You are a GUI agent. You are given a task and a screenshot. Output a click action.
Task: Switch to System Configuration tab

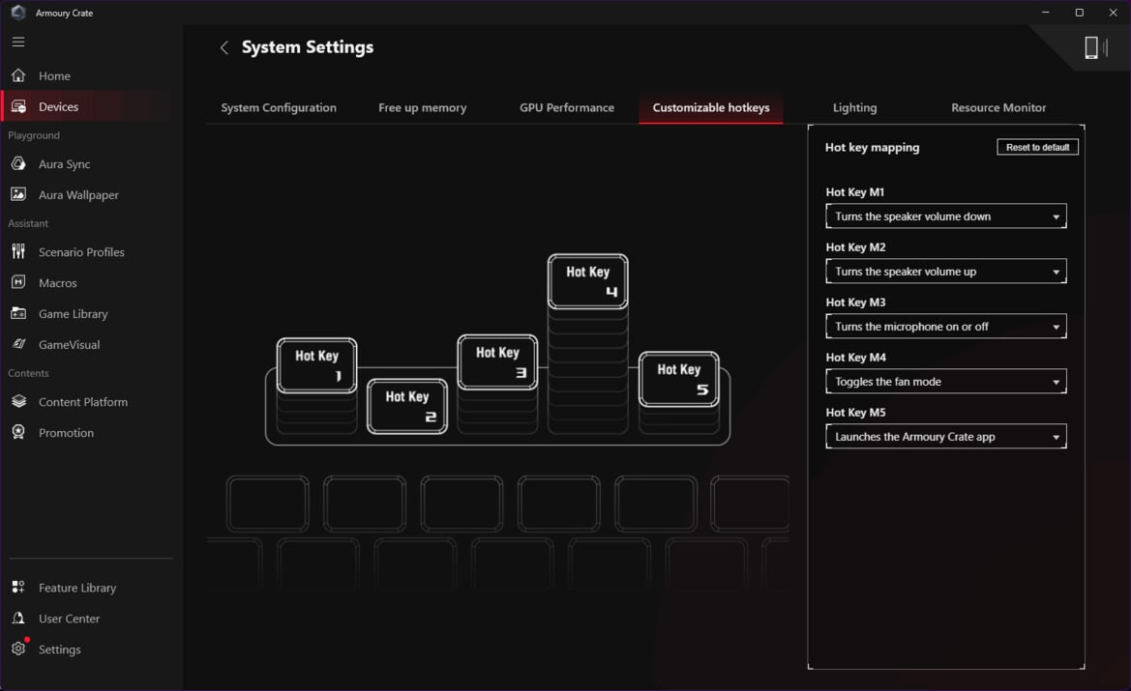pos(279,107)
